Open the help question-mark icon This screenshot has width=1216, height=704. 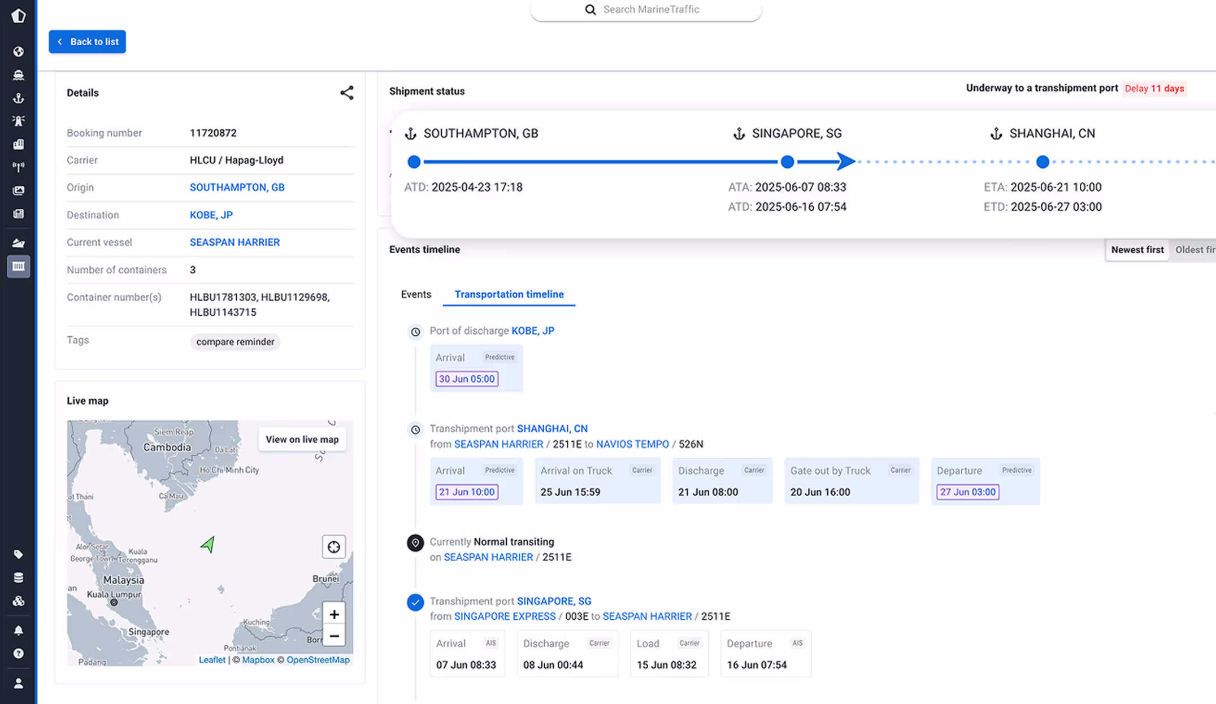click(19, 653)
